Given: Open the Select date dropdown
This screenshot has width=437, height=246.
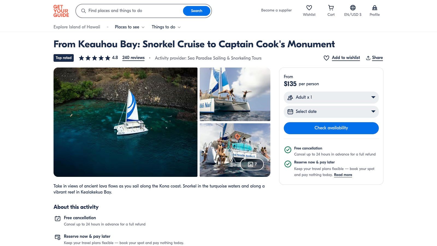Looking at the screenshot, I should [x=331, y=112].
